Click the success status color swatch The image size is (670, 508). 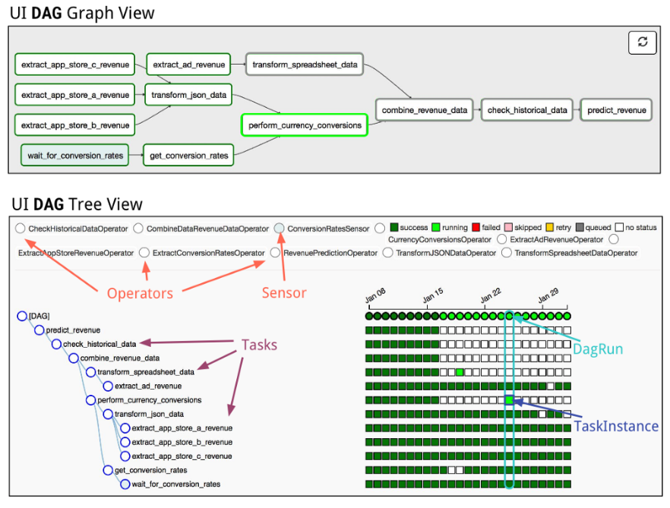[x=394, y=227]
